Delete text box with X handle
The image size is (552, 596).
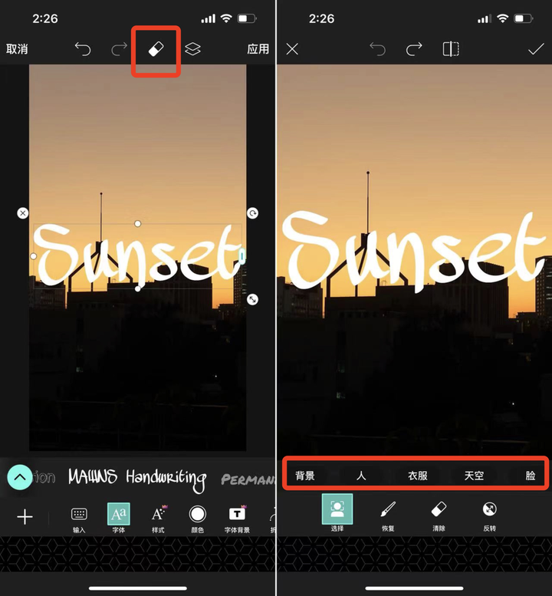click(x=23, y=213)
